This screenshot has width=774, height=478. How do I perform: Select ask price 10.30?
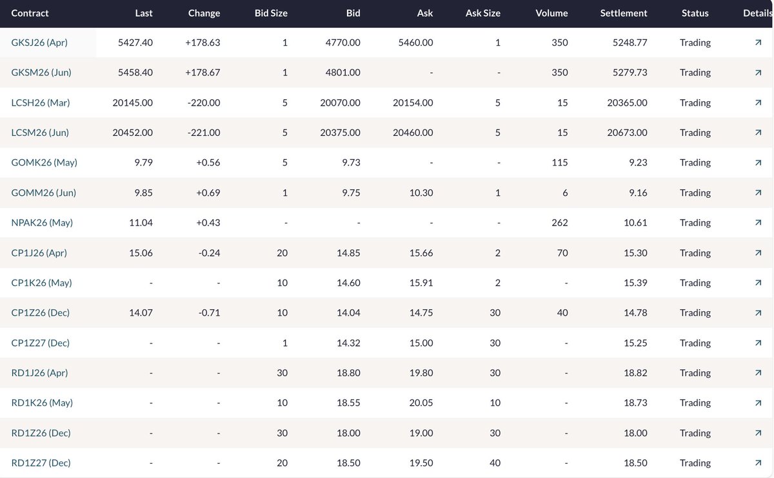point(422,193)
